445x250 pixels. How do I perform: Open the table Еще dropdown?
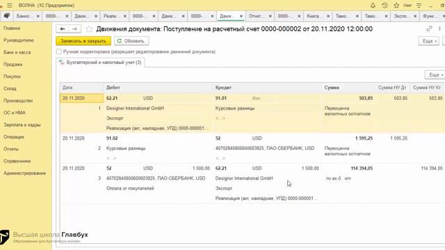point(435,75)
